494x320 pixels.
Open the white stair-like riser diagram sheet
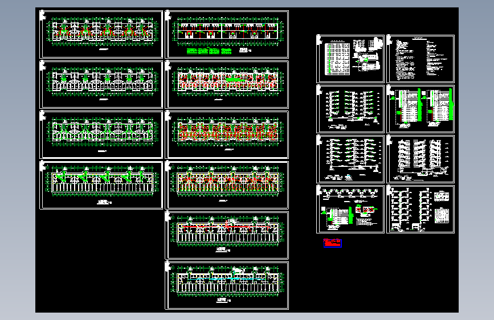coord(420,159)
